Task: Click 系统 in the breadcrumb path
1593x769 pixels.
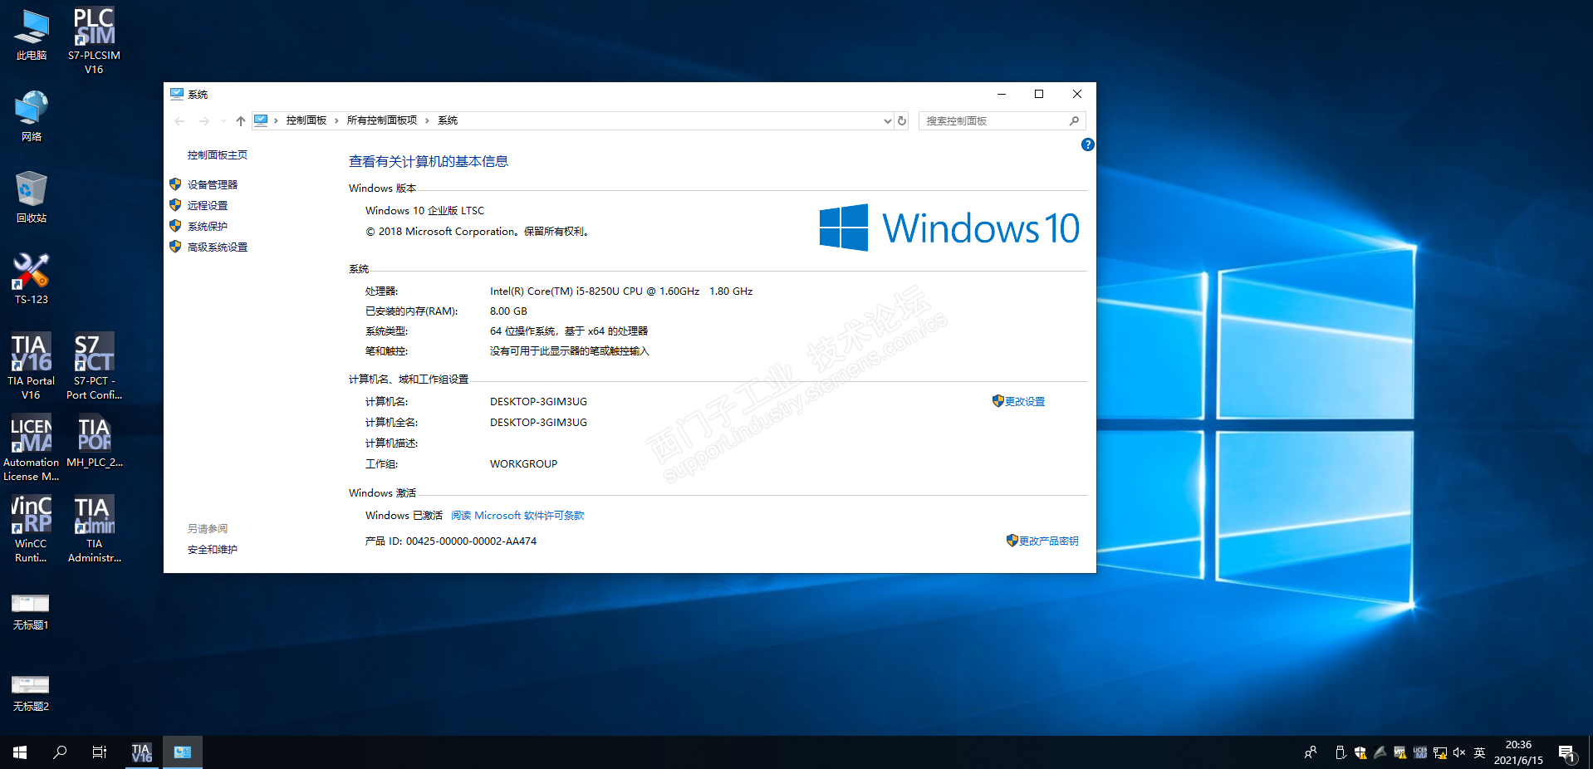Action: [448, 120]
